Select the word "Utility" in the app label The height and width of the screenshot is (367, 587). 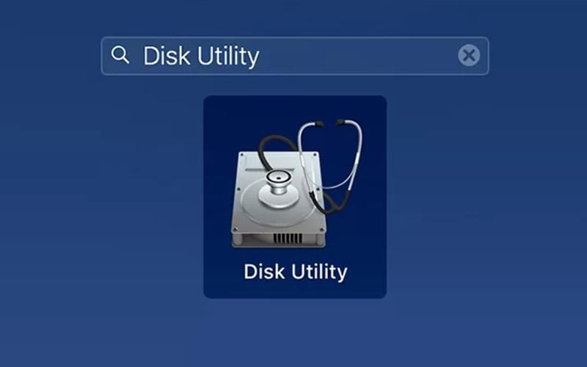[319, 272]
